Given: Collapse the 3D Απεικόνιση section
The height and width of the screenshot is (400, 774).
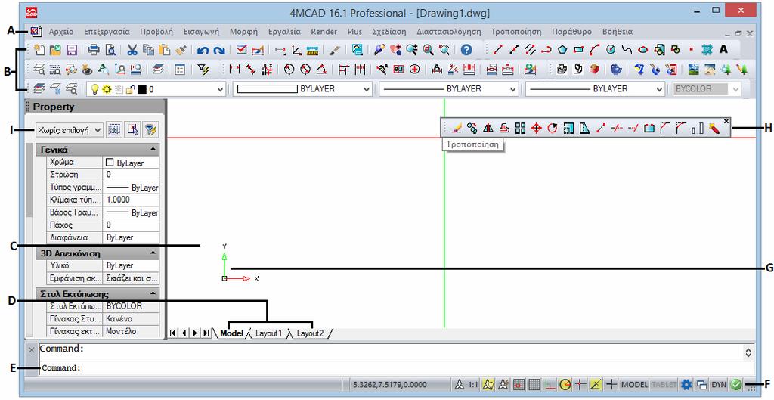Looking at the screenshot, I should click(x=153, y=253).
